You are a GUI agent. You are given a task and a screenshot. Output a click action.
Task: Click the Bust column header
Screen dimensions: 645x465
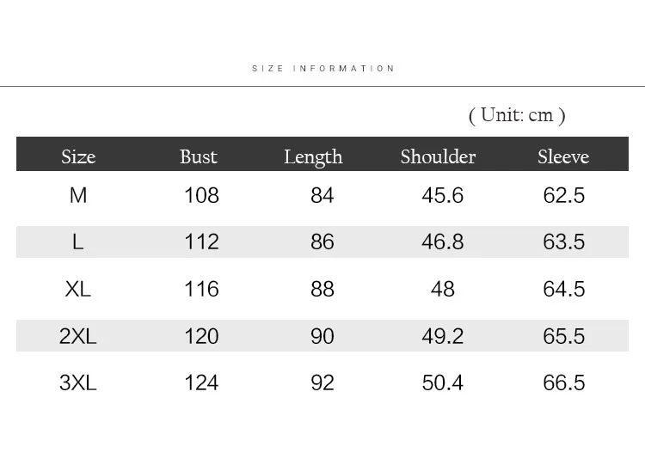tap(199, 156)
